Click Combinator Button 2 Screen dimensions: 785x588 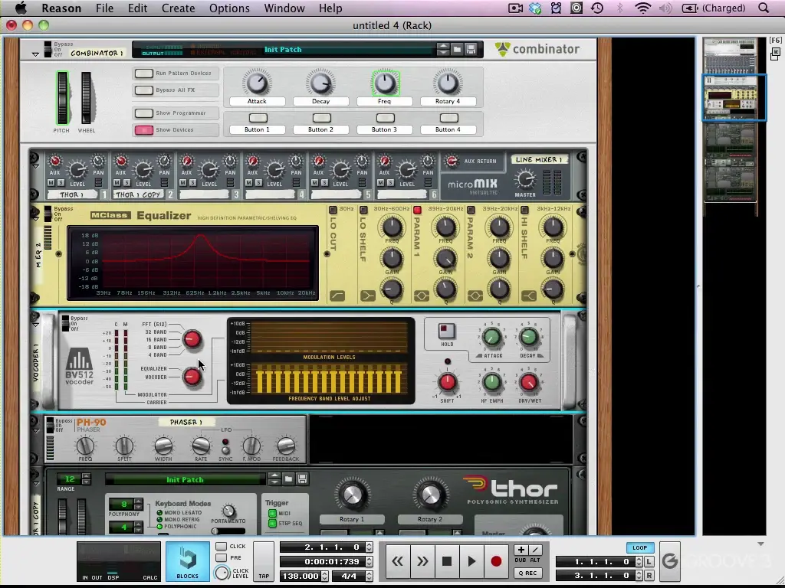[321, 118]
